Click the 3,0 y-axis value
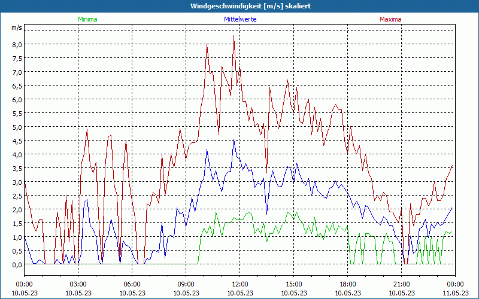 pos(17,182)
